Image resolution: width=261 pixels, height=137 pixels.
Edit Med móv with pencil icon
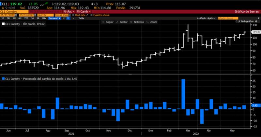pos(87,15)
